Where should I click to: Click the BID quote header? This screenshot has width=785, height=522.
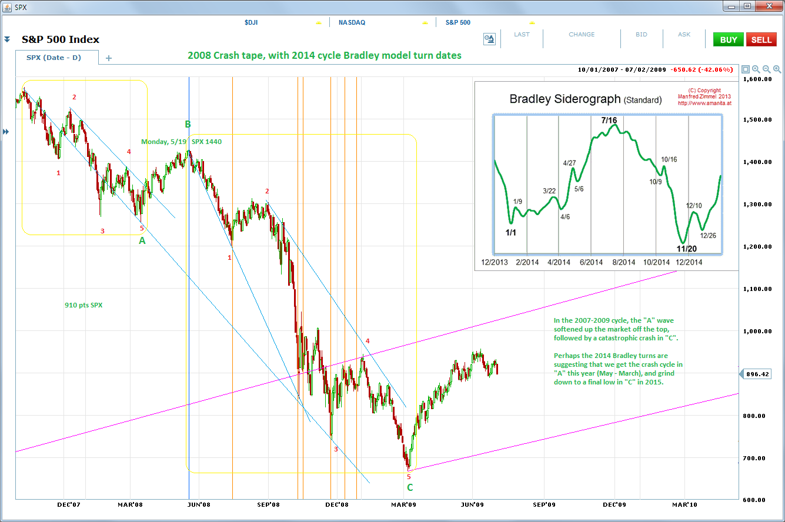click(x=642, y=35)
